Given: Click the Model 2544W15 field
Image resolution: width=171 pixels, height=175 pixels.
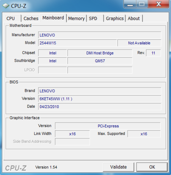Looking at the screenshot, I should (x=77, y=43).
